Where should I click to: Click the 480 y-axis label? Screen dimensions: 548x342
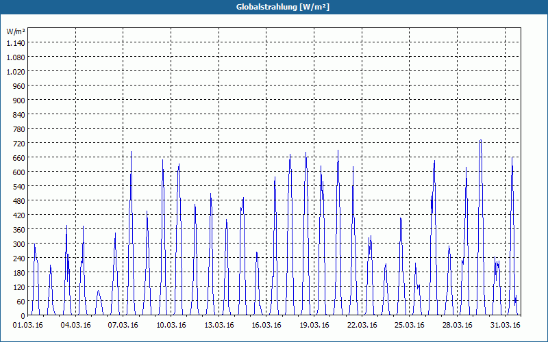[19, 201]
